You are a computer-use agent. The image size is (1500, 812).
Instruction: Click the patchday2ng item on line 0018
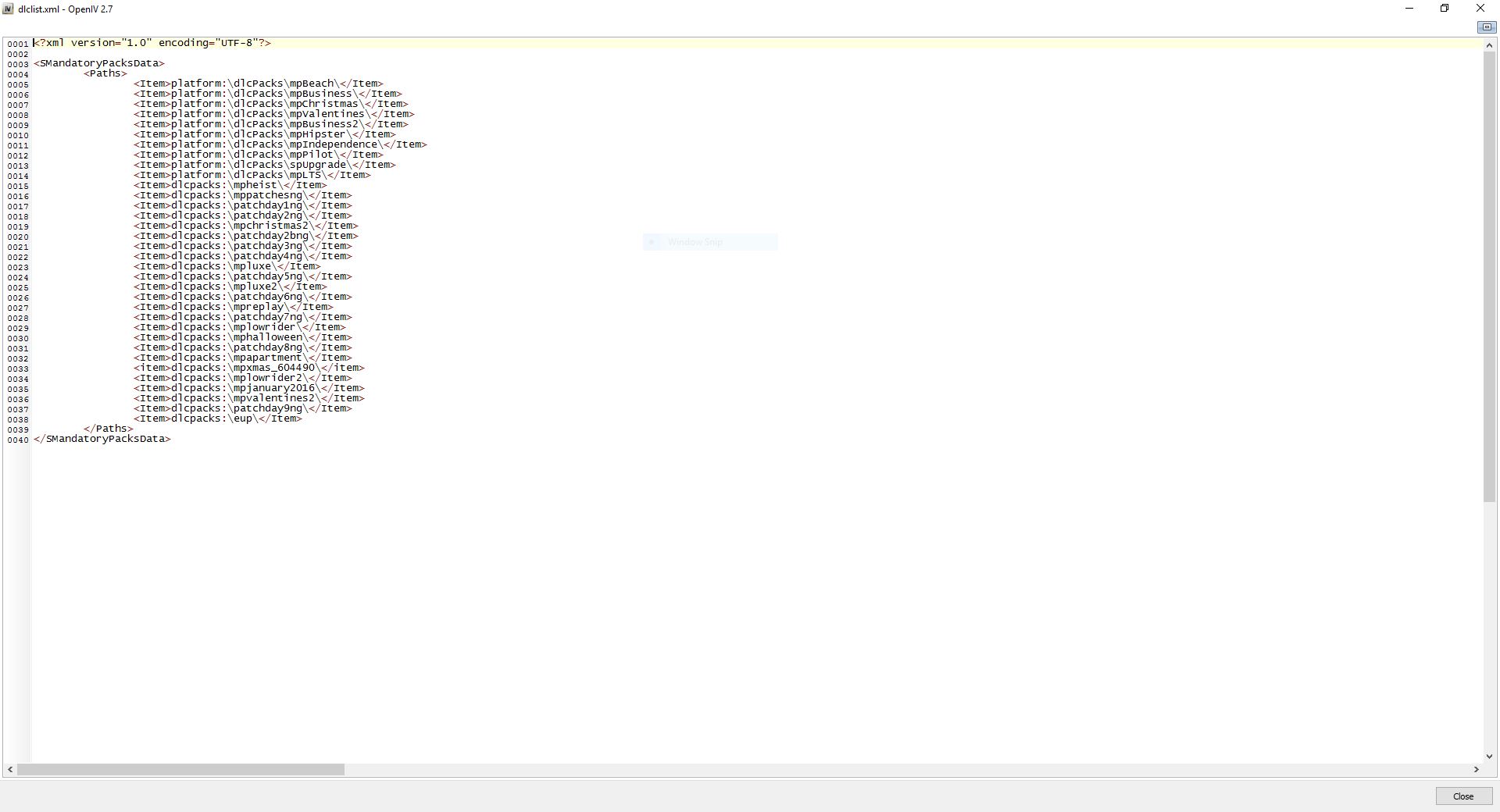click(243, 215)
